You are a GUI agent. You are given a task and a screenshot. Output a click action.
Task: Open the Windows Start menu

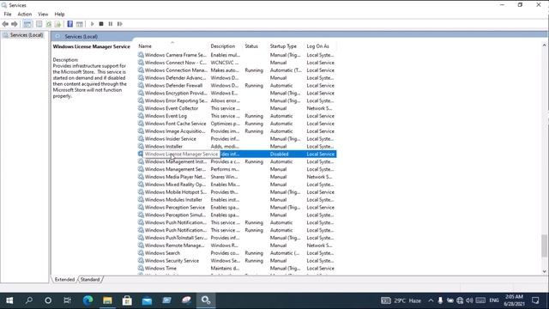pyautogui.click(x=9, y=300)
